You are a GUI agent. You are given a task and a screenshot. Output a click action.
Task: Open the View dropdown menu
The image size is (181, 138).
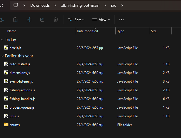pos(101,20)
